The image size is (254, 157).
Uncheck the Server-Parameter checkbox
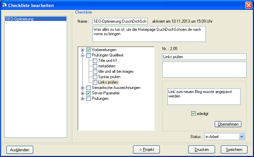click(89, 93)
